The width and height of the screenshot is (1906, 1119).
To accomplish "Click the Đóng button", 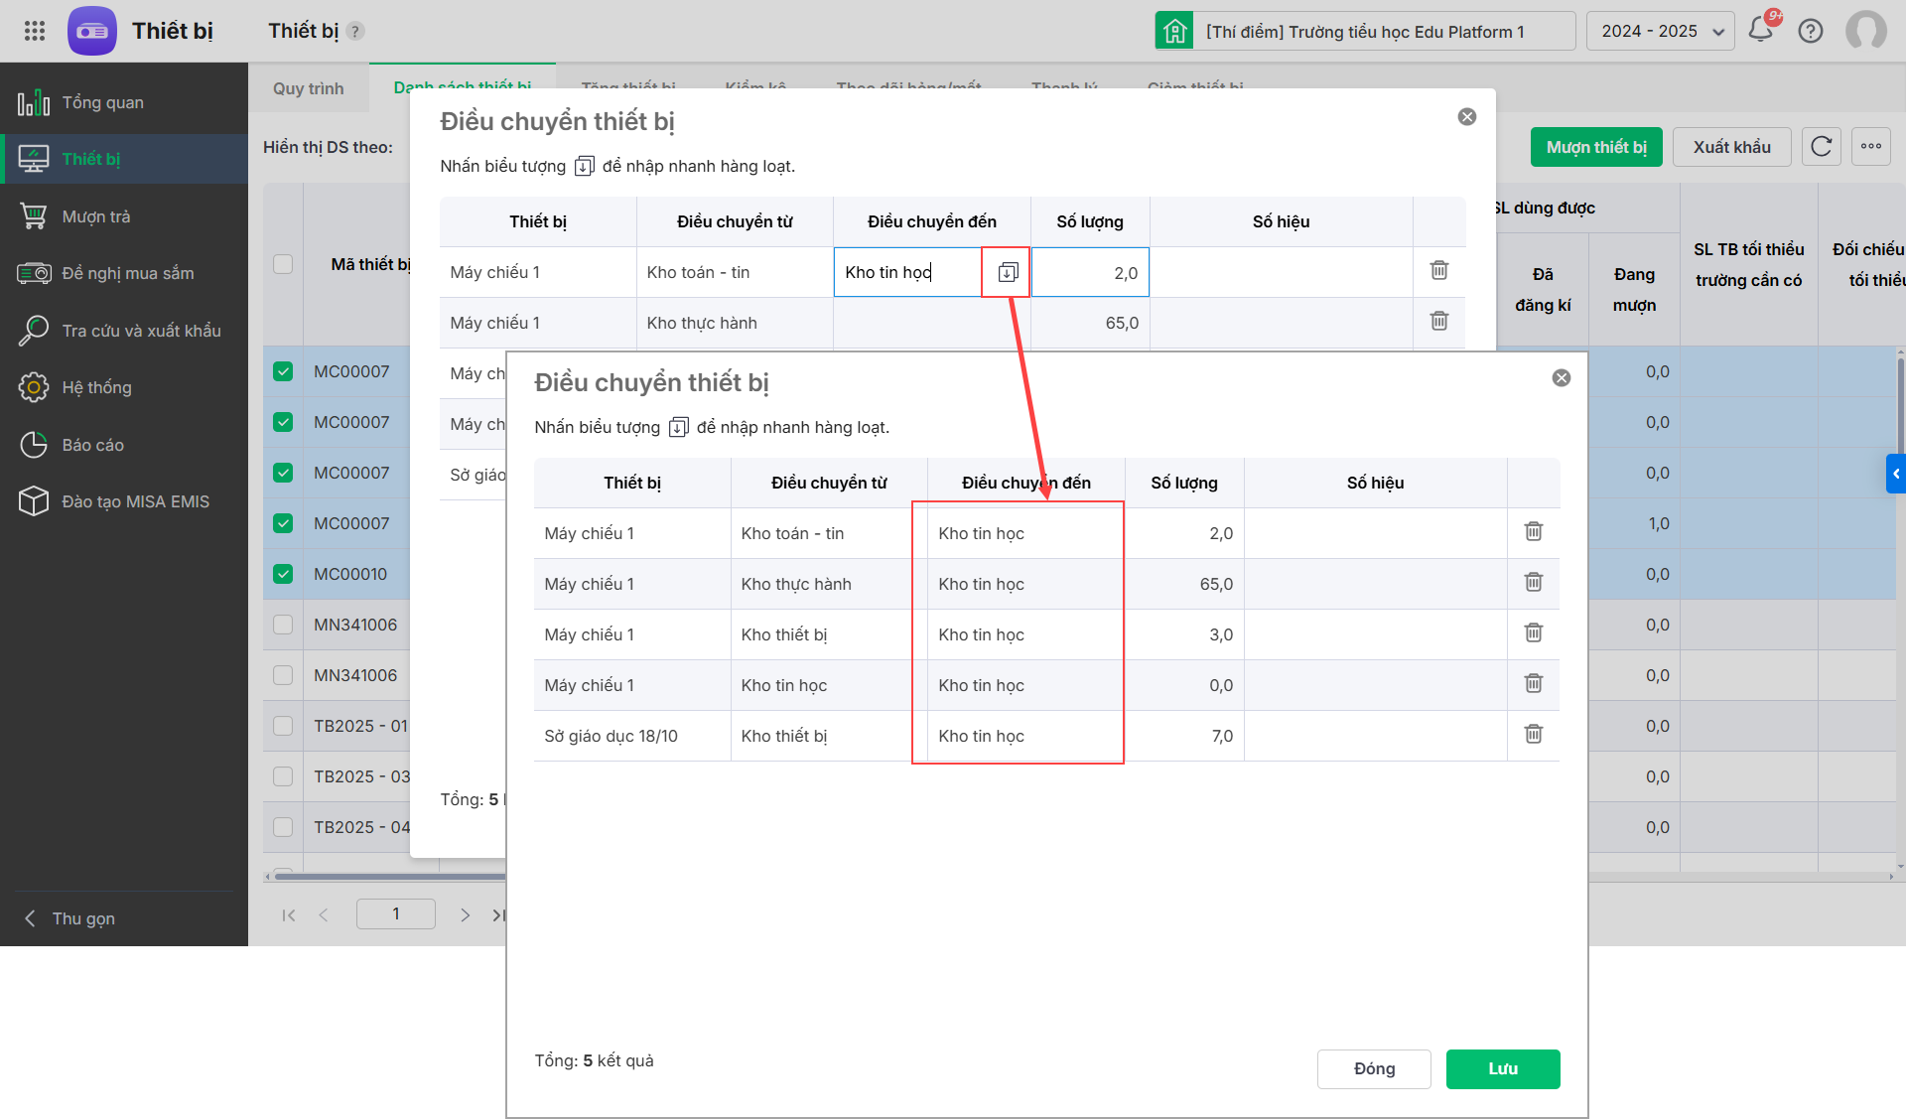I will (x=1373, y=1068).
